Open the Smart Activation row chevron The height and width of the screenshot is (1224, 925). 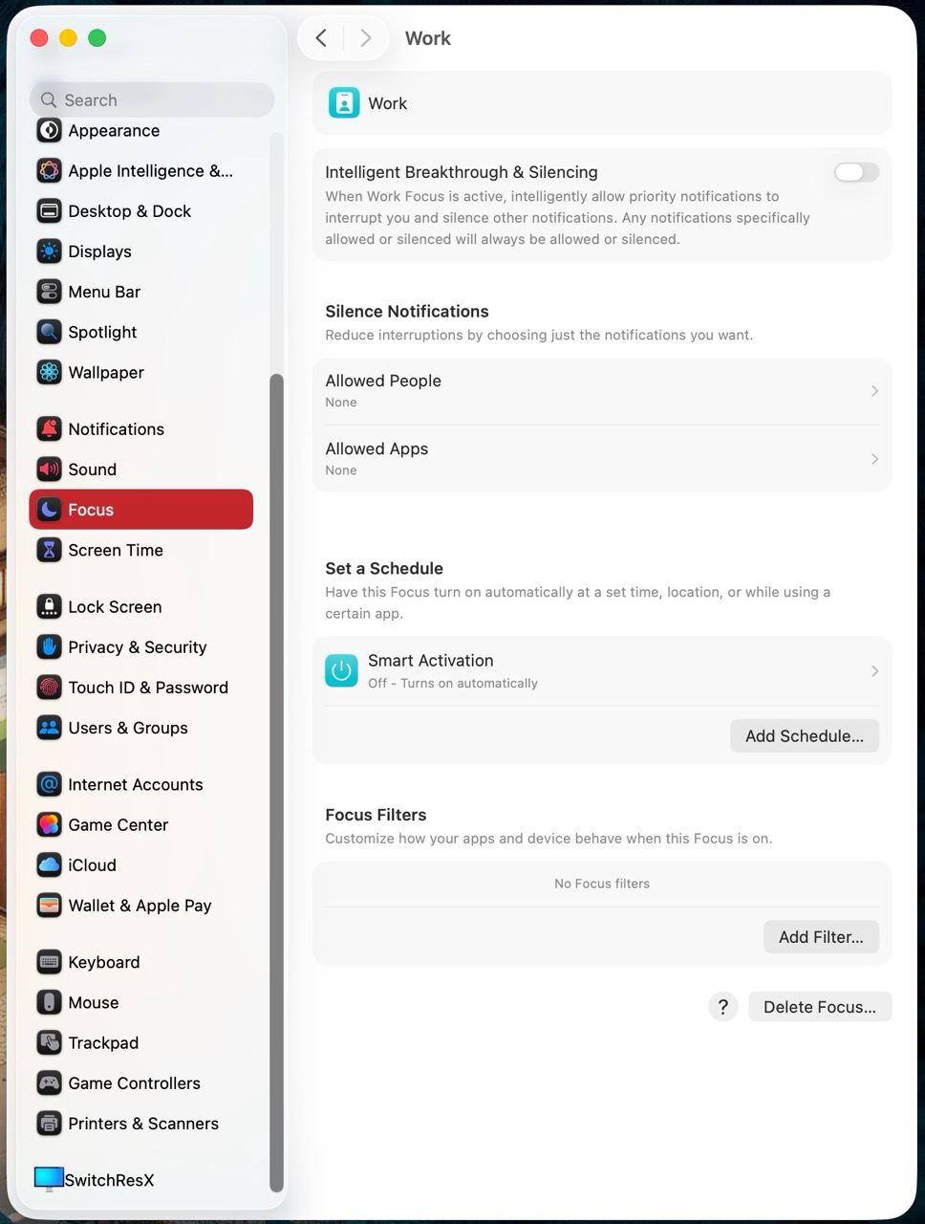point(874,671)
